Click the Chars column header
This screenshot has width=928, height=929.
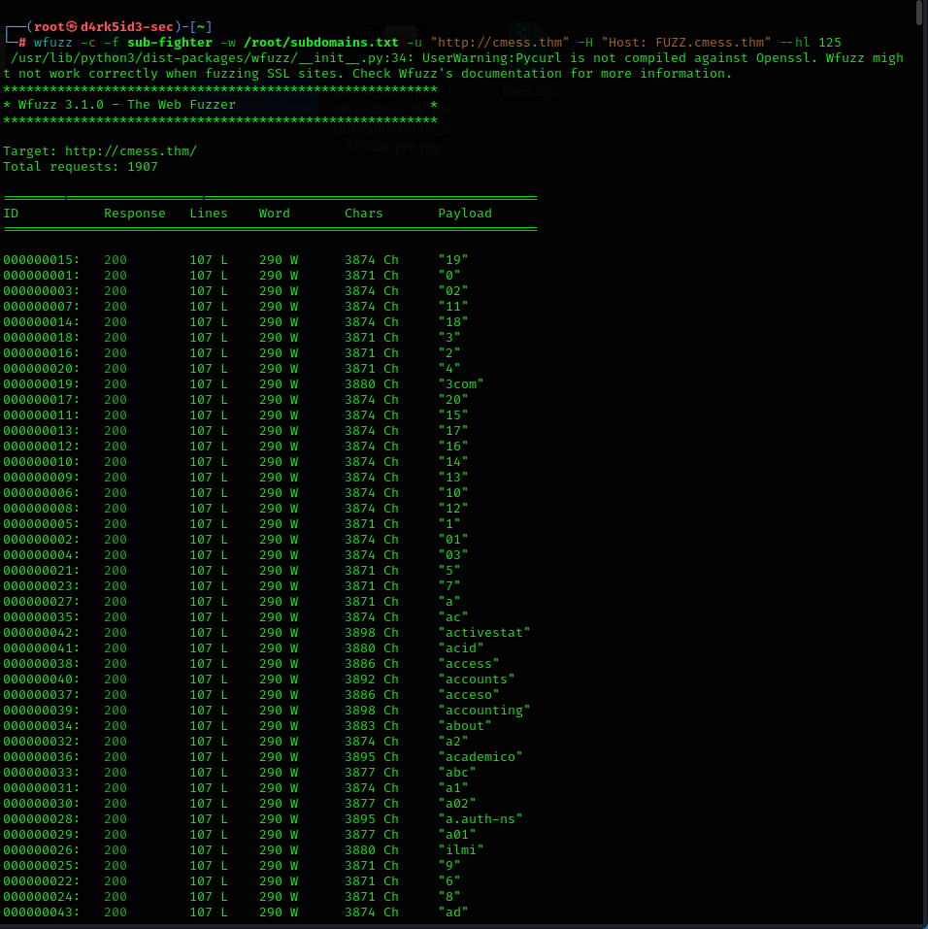pos(363,214)
